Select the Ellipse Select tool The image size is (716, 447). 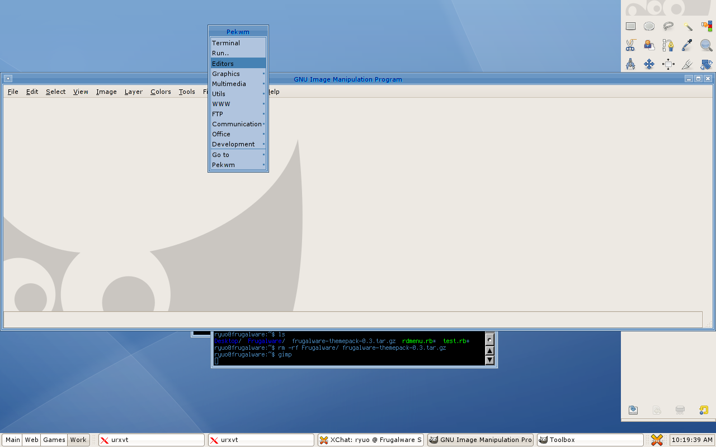tap(649, 26)
